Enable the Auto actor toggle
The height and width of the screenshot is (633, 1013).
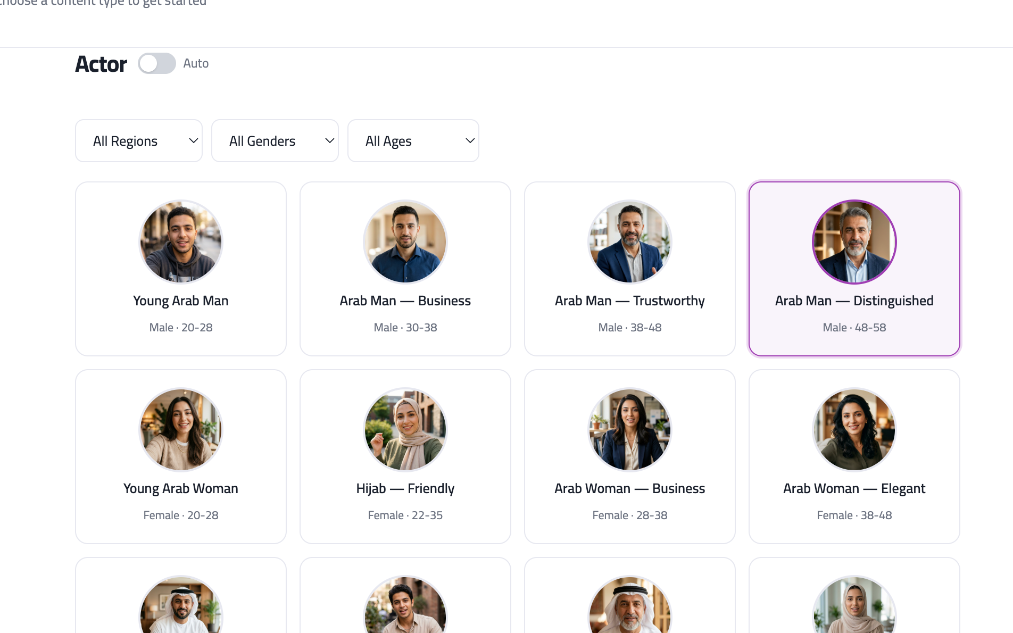(x=156, y=63)
